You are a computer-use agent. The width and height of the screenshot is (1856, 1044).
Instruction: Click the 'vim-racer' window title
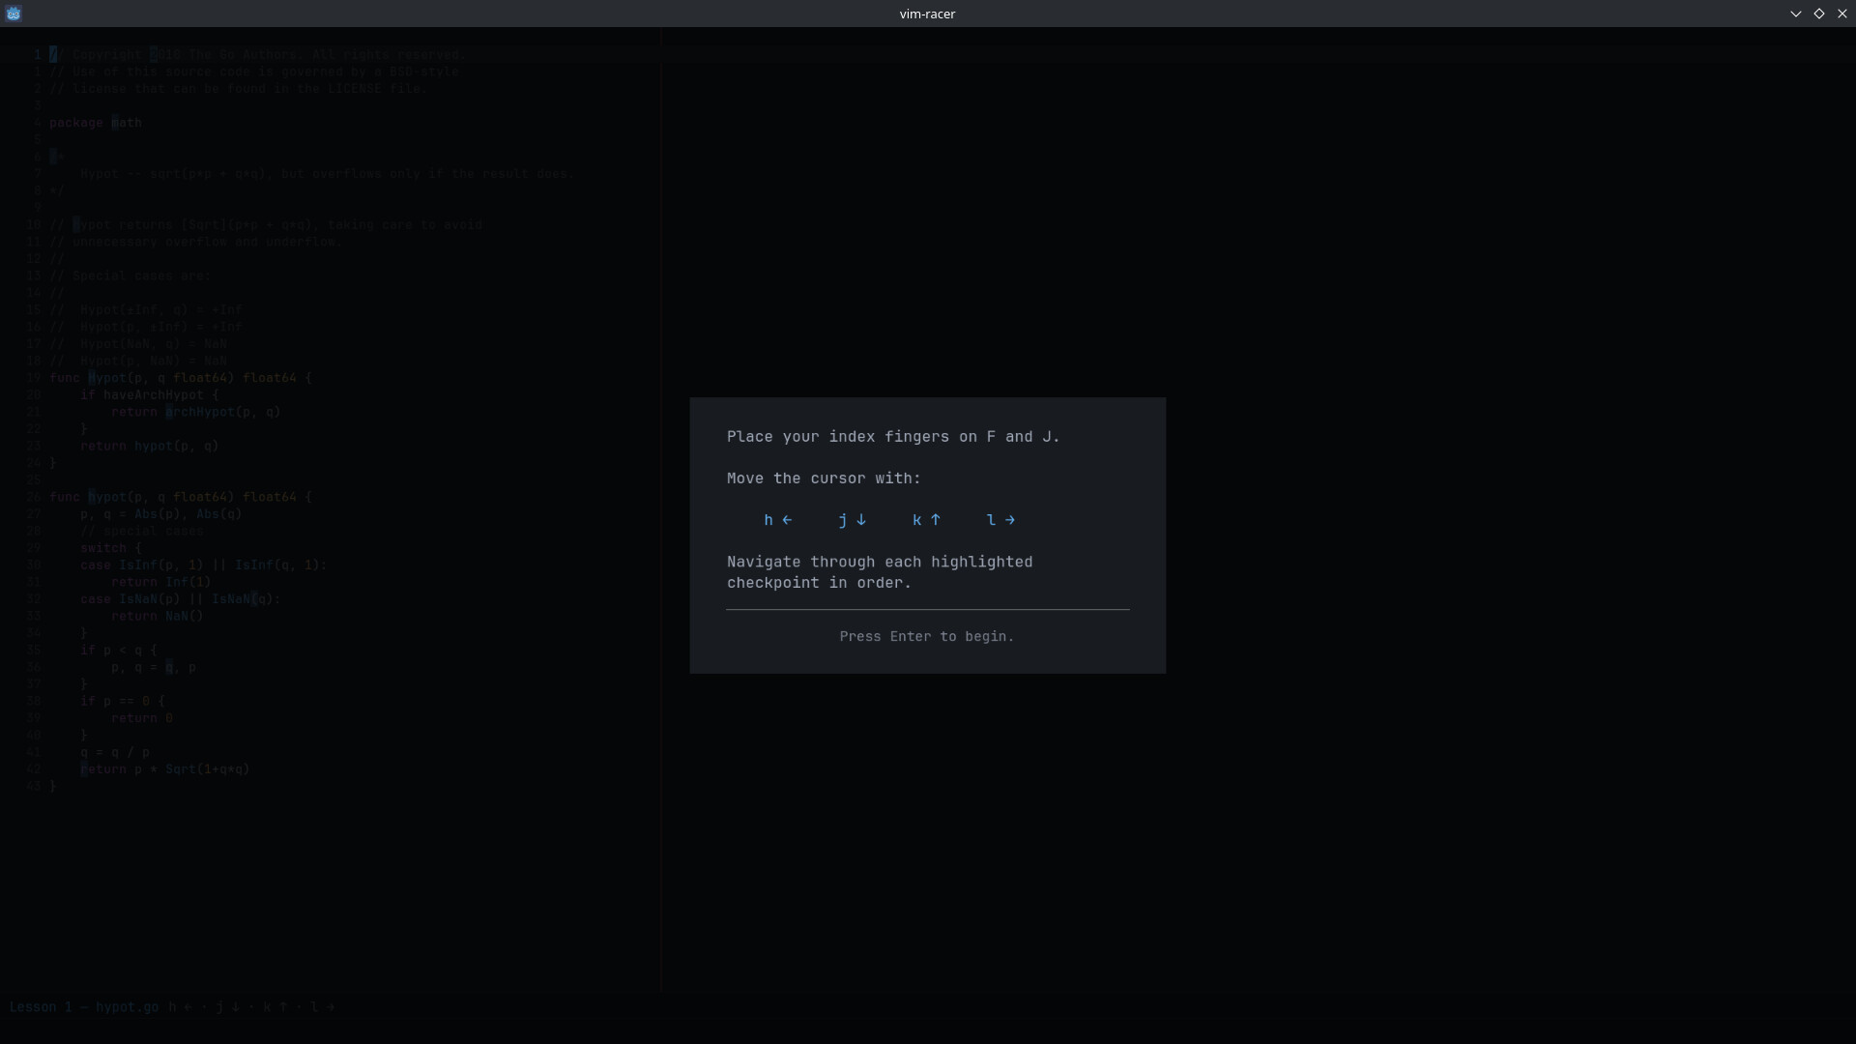927,14
